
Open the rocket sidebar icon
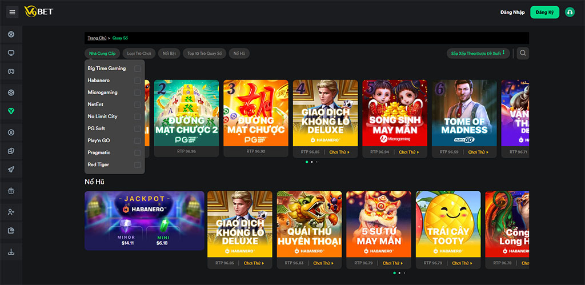pos(11,170)
